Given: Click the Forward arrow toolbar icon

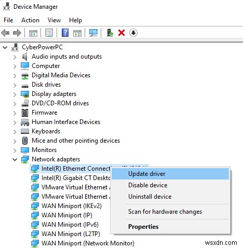Looking at the screenshot, I should tap(17, 33).
